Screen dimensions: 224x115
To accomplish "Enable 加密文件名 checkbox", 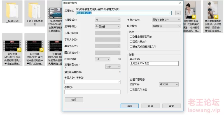I will tap(131, 89).
